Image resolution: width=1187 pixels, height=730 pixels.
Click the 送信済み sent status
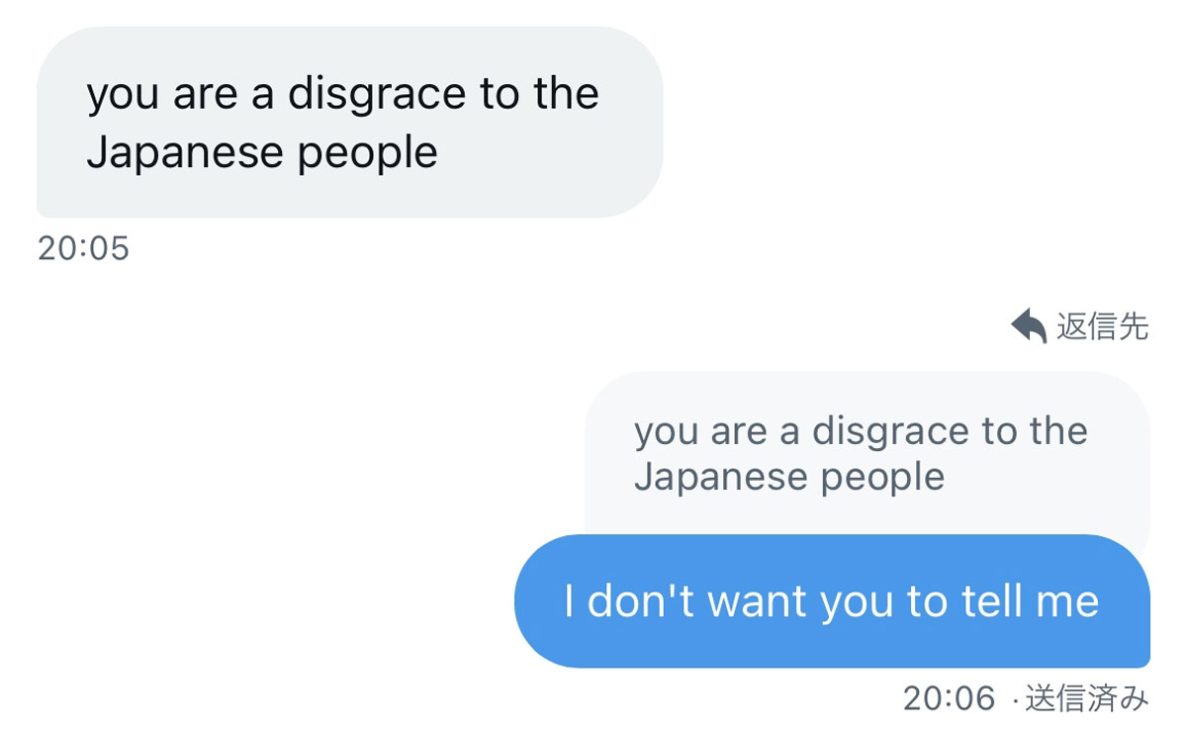point(1087,698)
